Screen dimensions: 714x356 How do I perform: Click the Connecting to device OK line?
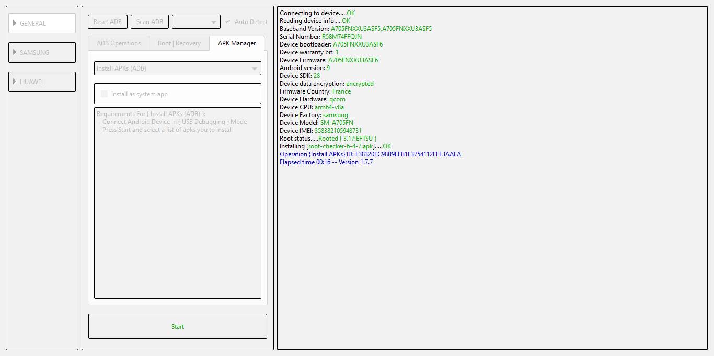pyautogui.click(x=317, y=13)
